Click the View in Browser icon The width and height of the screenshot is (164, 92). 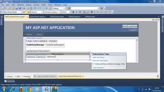tap(50, 8)
